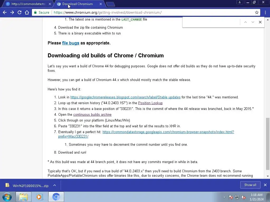Close the find-in-page bar
The width and height of the screenshot is (270, 202).
pyautogui.click(x=260, y=22)
